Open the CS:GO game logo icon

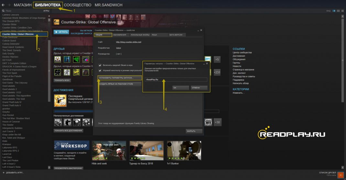coord(57,22)
